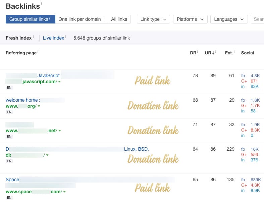Click the Ext. value 229
The height and width of the screenshot is (202, 264).
coord(230,149)
